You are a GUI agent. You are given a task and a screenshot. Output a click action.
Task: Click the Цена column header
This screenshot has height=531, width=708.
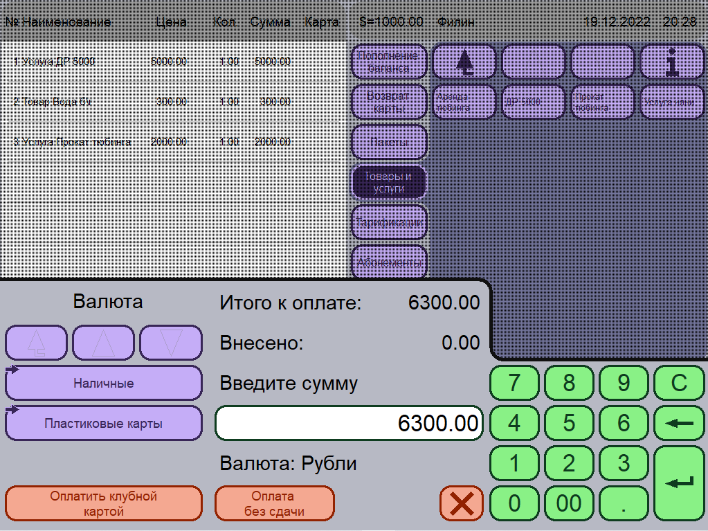coord(171,21)
